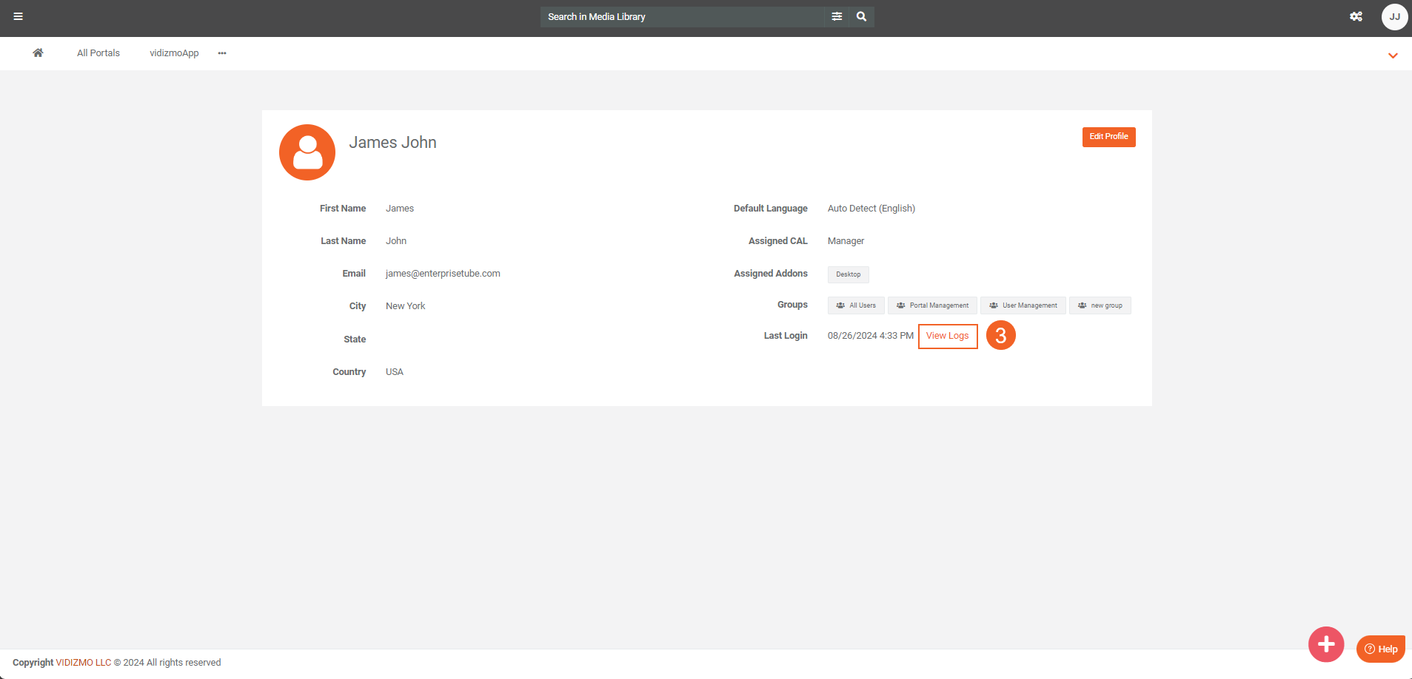Image resolution: width=1412 pixels, height=679 pixels.
Task: Open the hamburger navigation menu
Action: coord(19,16)
